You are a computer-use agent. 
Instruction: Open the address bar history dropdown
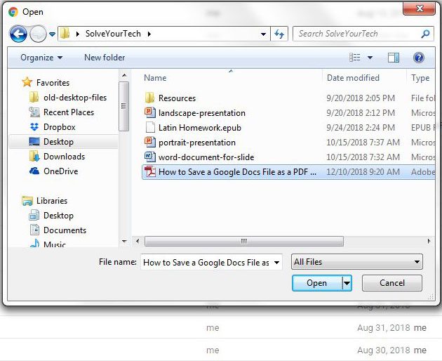coord(263,34)
